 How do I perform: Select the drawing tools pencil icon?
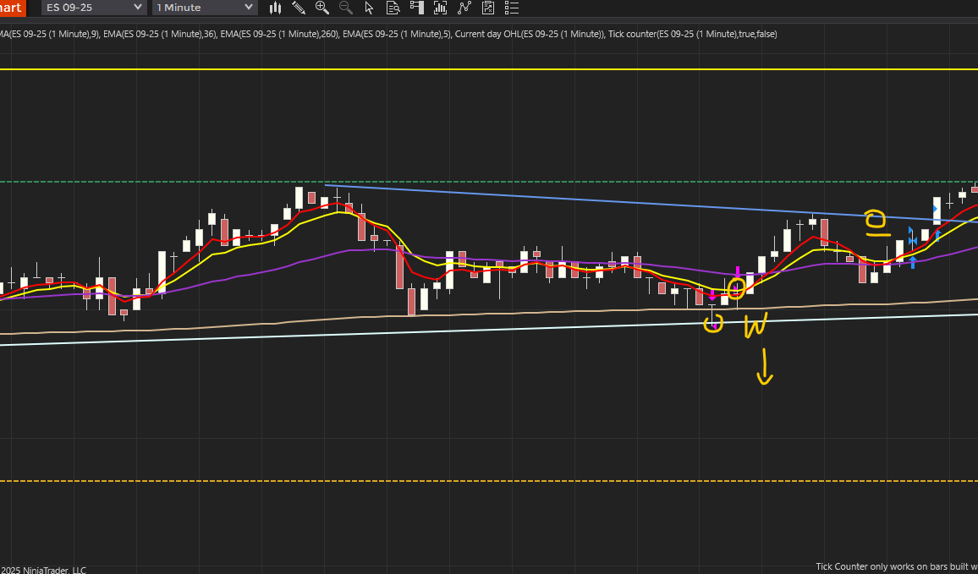coord(299,8)
